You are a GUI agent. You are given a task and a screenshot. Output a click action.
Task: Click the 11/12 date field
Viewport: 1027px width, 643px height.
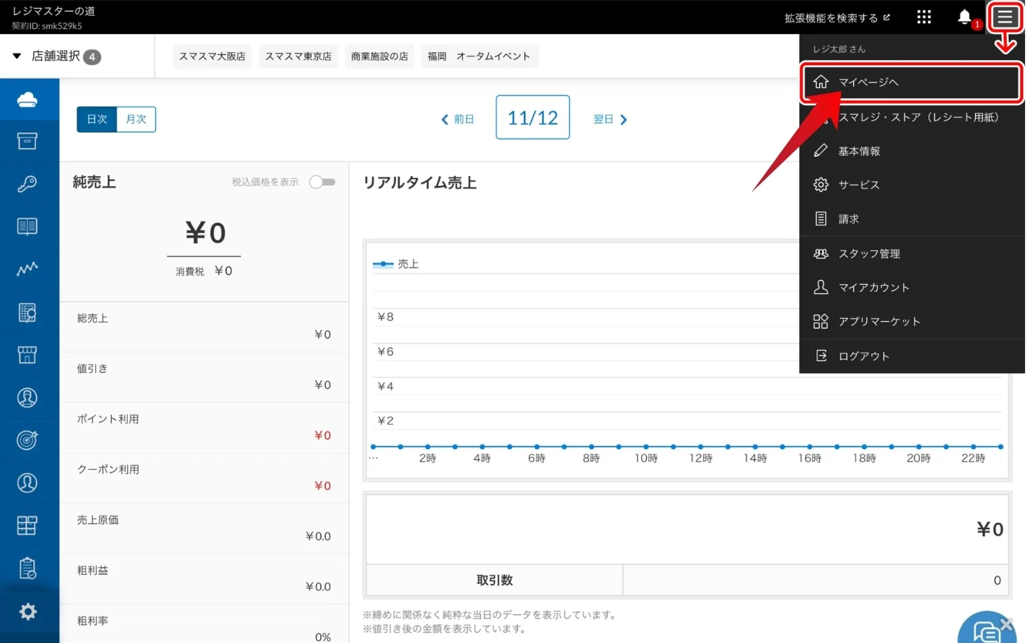point(532,118)
